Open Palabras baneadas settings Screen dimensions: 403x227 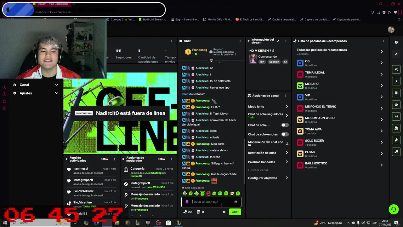tap(268, 162)
